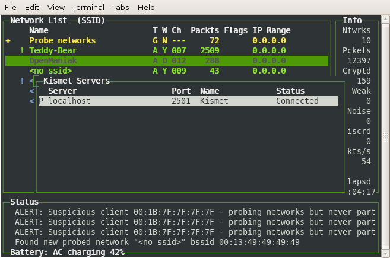Click port 2501 in Kismet Servers
The image size is (390, 258).
(x=181, y=101)
